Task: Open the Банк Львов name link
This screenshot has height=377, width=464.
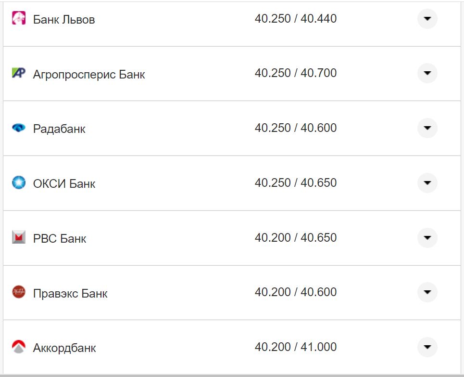Action: (64, 20)
